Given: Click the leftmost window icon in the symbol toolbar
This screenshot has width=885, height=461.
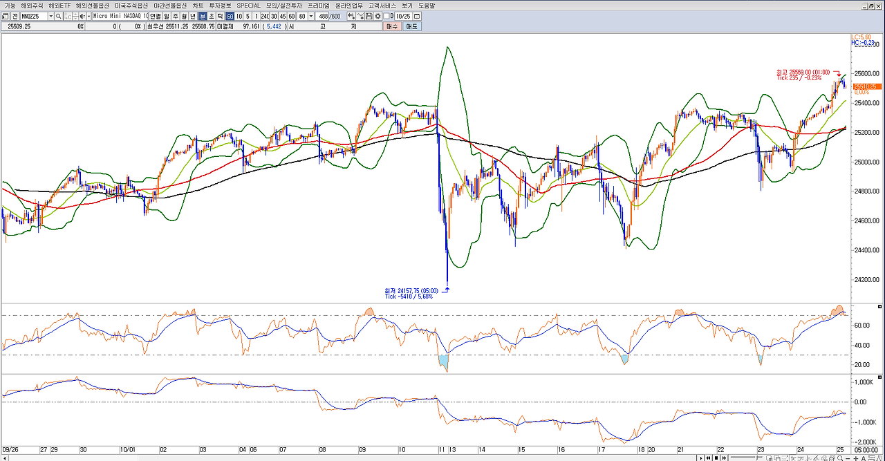Looking at the screenshot, I should pos(6,16).
